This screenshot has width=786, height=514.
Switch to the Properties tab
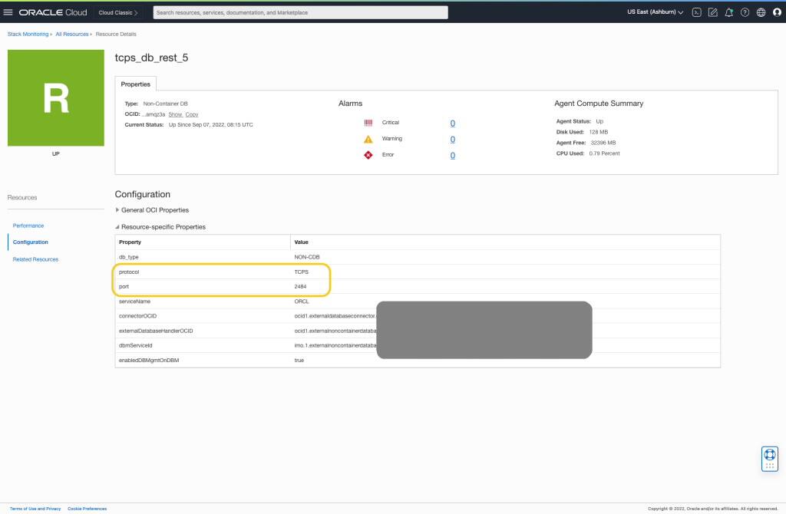(135, 84)
